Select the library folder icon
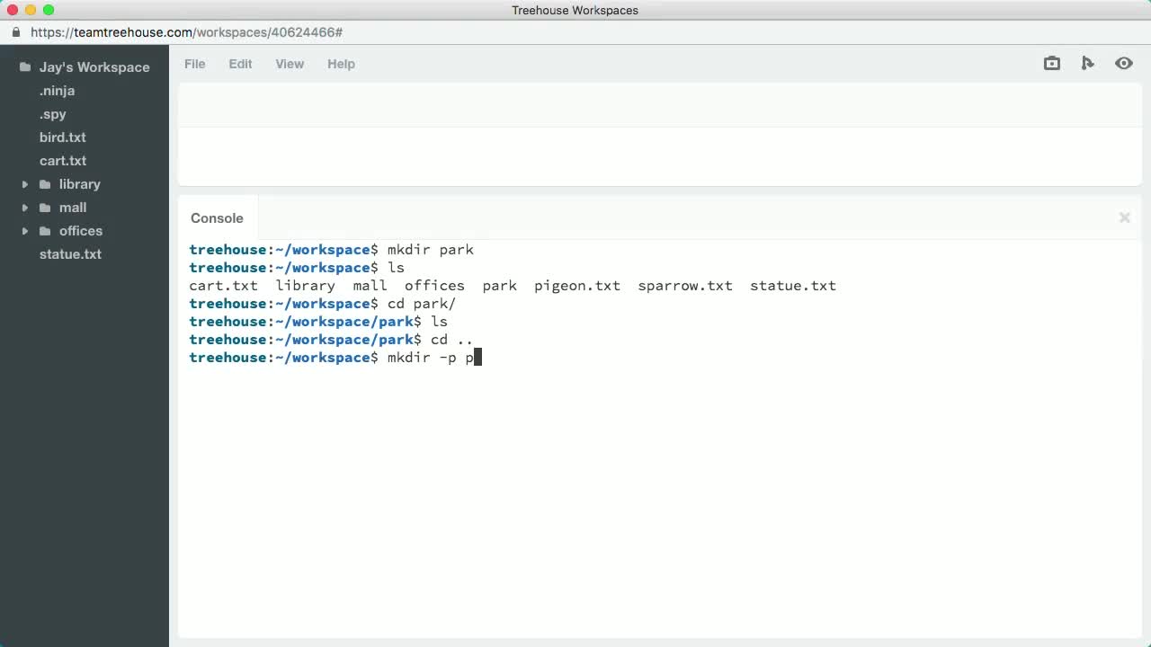Viewport: 1151px width, 647px height. click(45, 184)
